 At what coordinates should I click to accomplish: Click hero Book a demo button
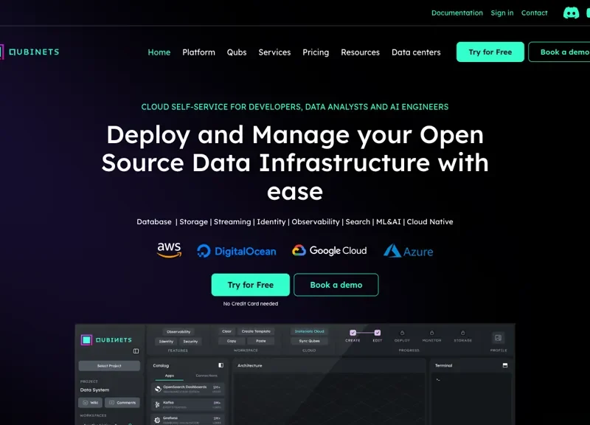click(336, 285)
